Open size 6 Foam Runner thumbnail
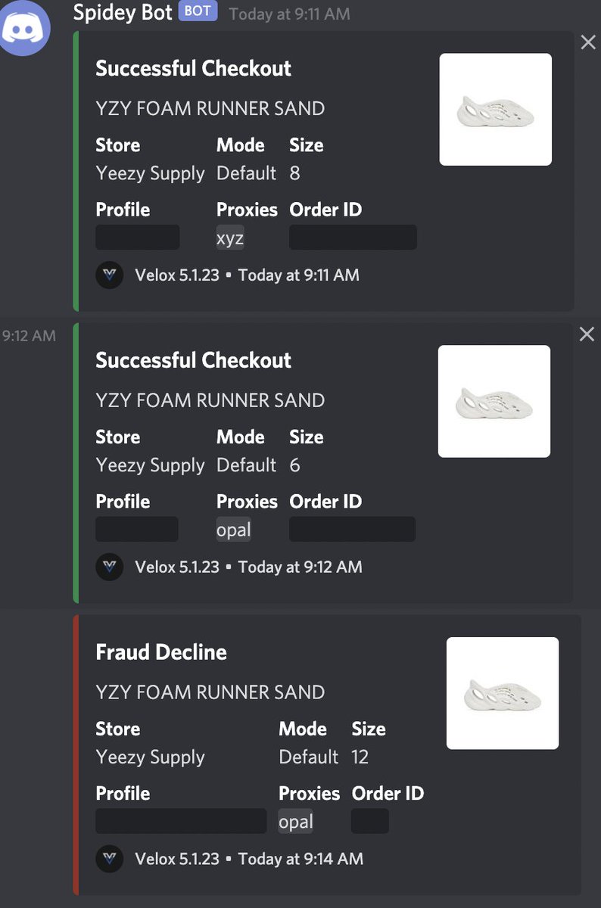 coord(494,401)
